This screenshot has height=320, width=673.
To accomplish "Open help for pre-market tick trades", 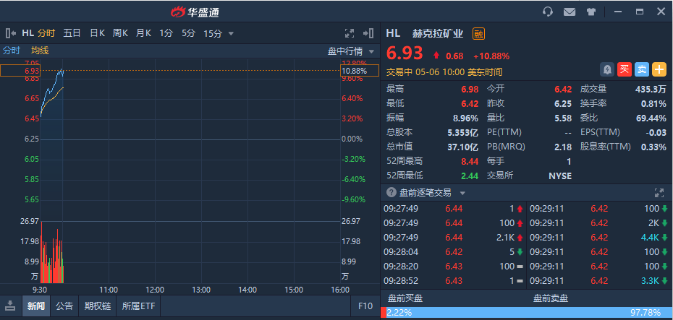I will 391,193.
